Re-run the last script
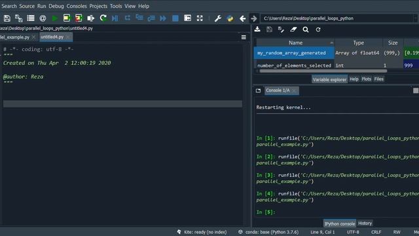419x236 pixels. (x=103, y=18)
